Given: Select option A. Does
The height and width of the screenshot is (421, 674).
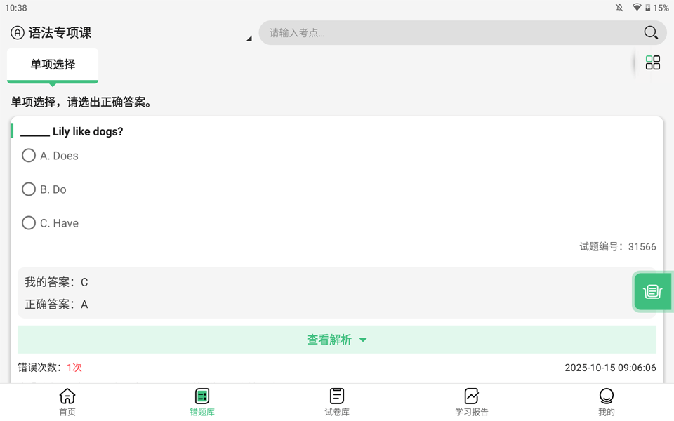Looking at the screenshot, I should pyautogui.click(x=29, y=156).
